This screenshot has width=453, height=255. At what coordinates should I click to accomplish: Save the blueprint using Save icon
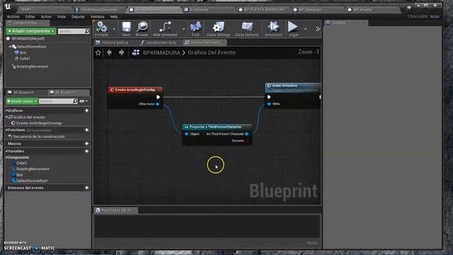(126, 28)
